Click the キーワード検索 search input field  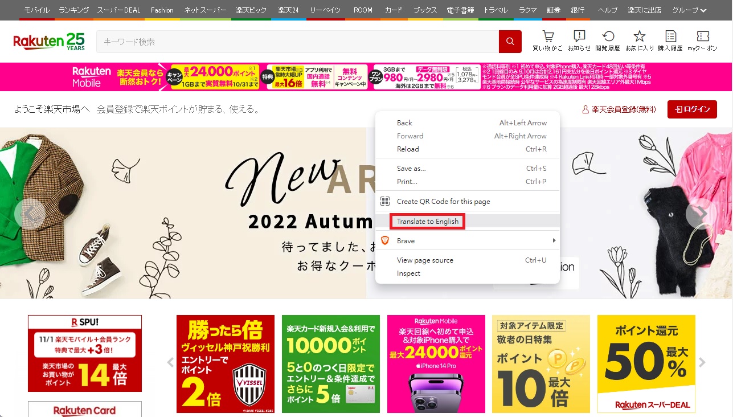pyautogui.click(x=285, y=41)
